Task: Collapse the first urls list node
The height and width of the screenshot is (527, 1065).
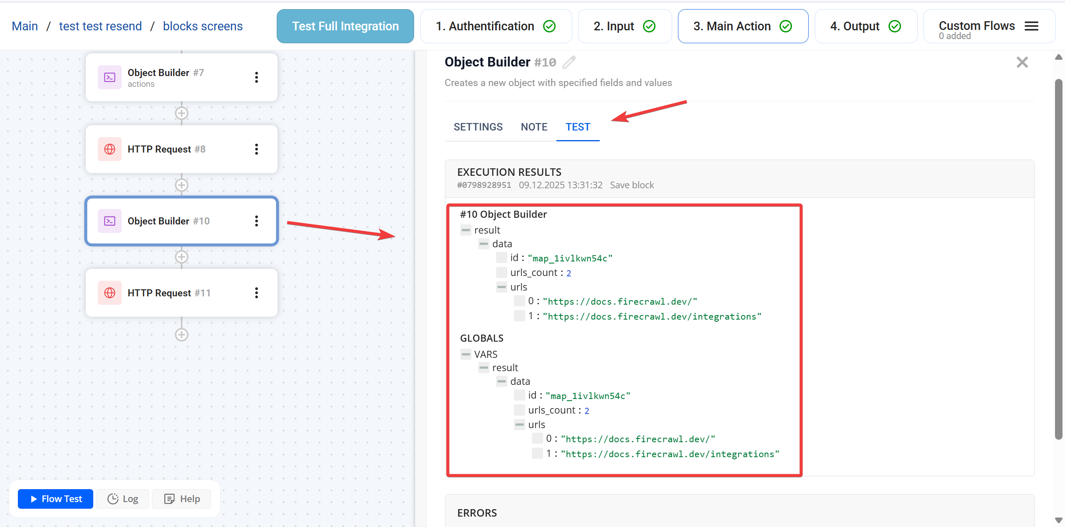Action: coord(501,287)
